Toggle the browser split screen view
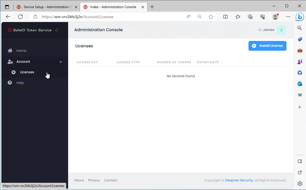 pos(225,17)
